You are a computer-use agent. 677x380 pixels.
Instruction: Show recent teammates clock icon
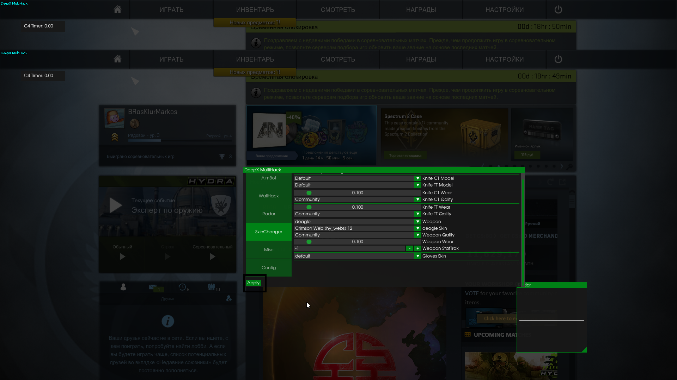point(182,287)
